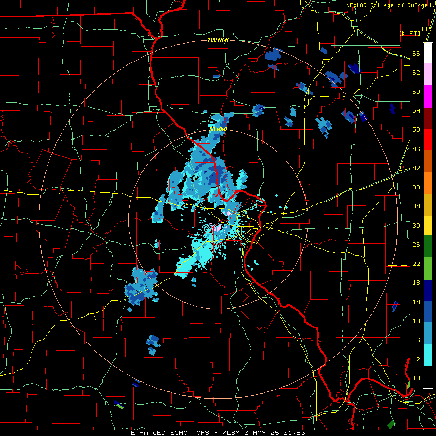Select the maroon swatch in the color scale

click(x=428, y=118)
